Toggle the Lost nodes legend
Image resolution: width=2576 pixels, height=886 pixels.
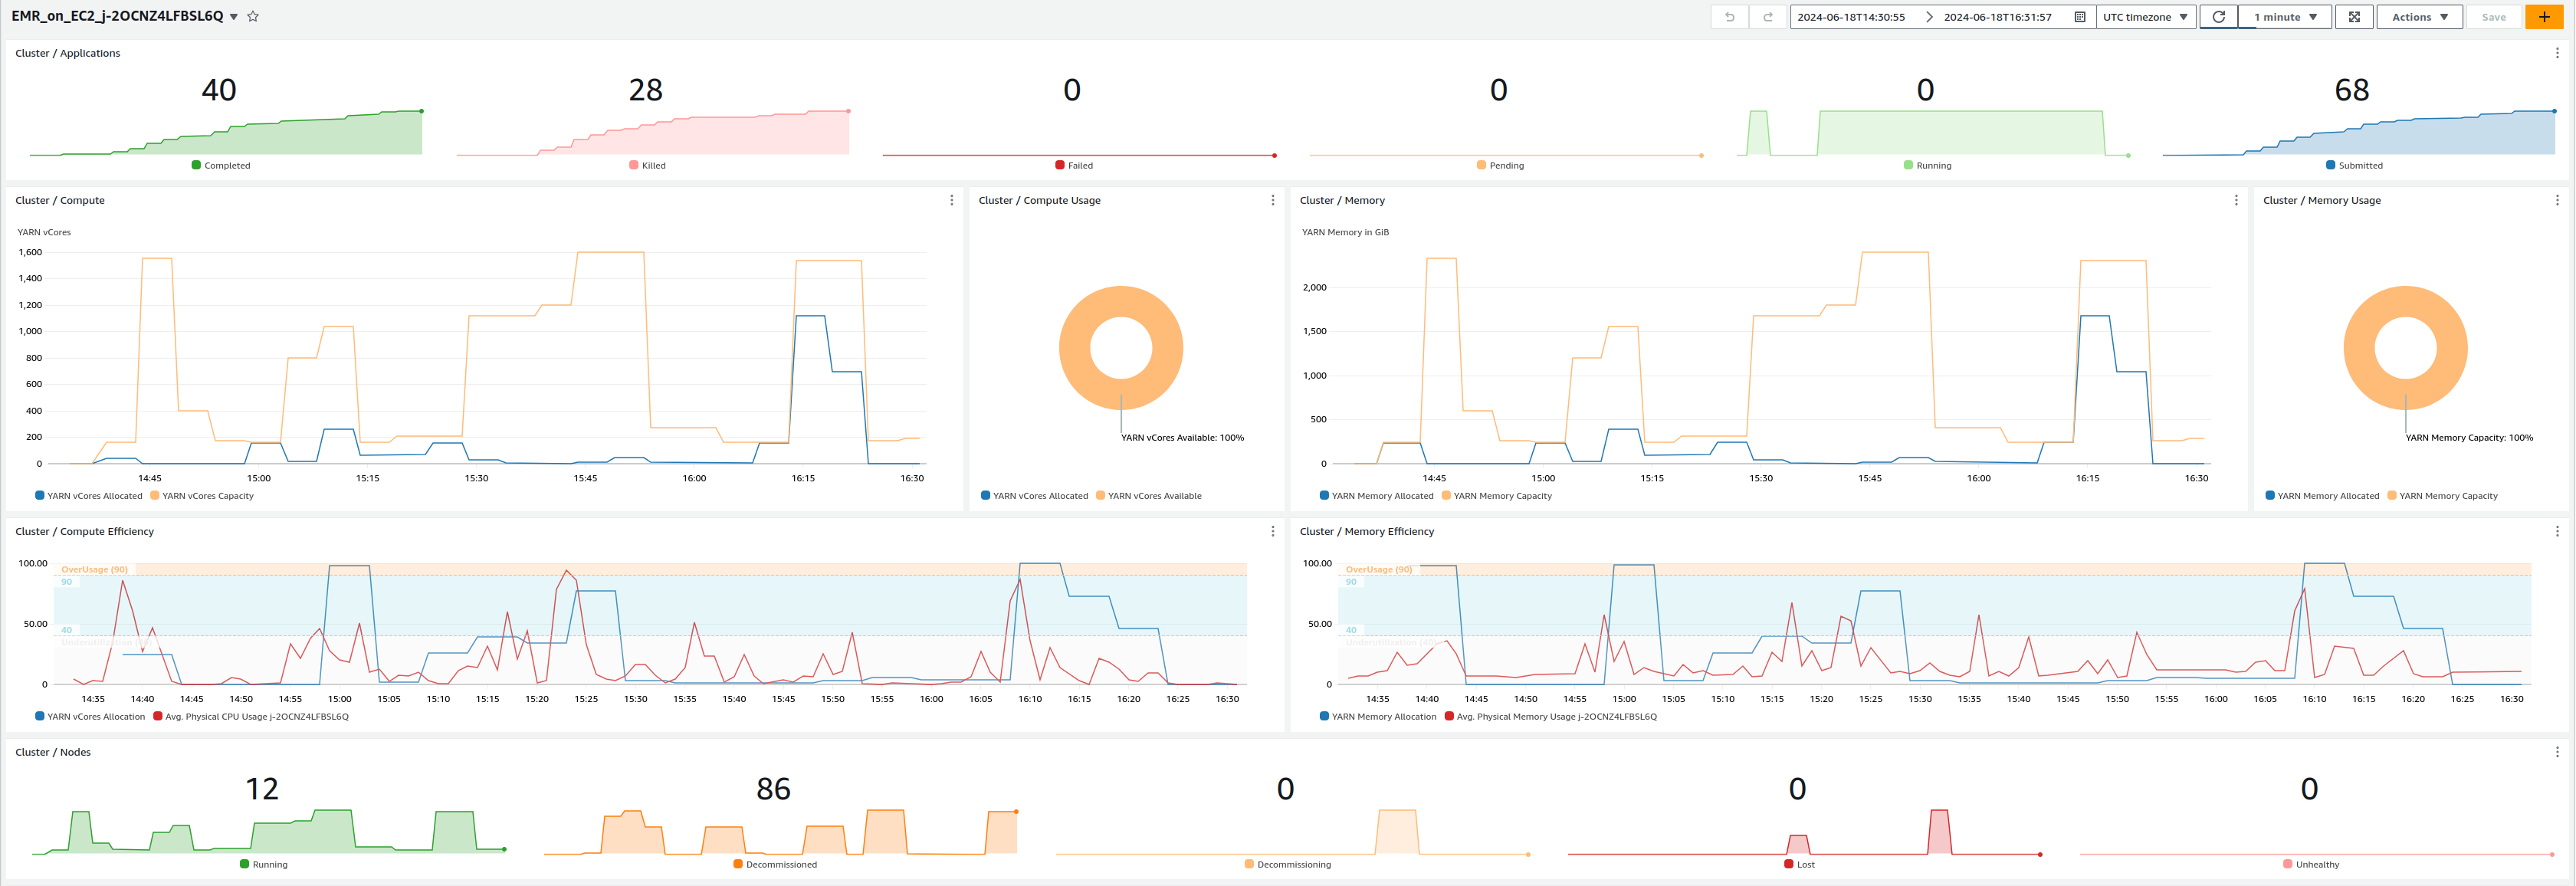click(x=1799, y=864)
